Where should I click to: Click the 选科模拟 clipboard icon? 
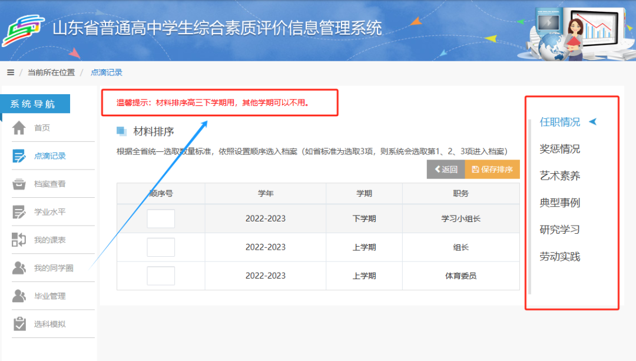pyautogui.click(x=19, y=324)
